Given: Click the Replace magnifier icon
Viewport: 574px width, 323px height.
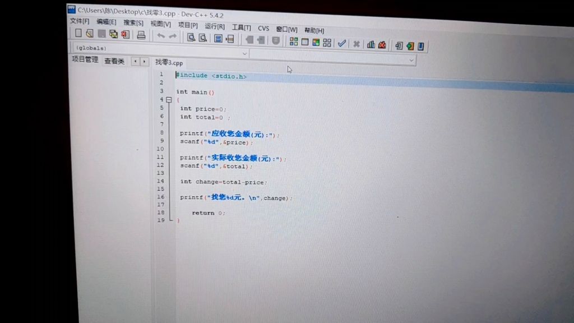Looking at the screenshot, I should coord(202,38).
